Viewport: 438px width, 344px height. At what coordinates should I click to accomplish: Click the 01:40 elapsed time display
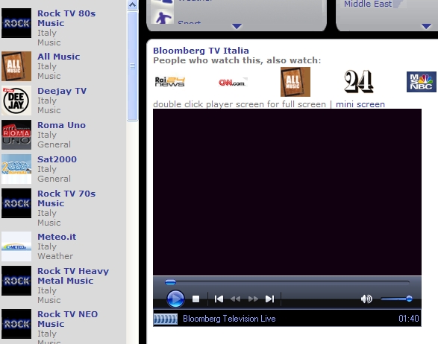pyautogui.click(x=409, y=319)
